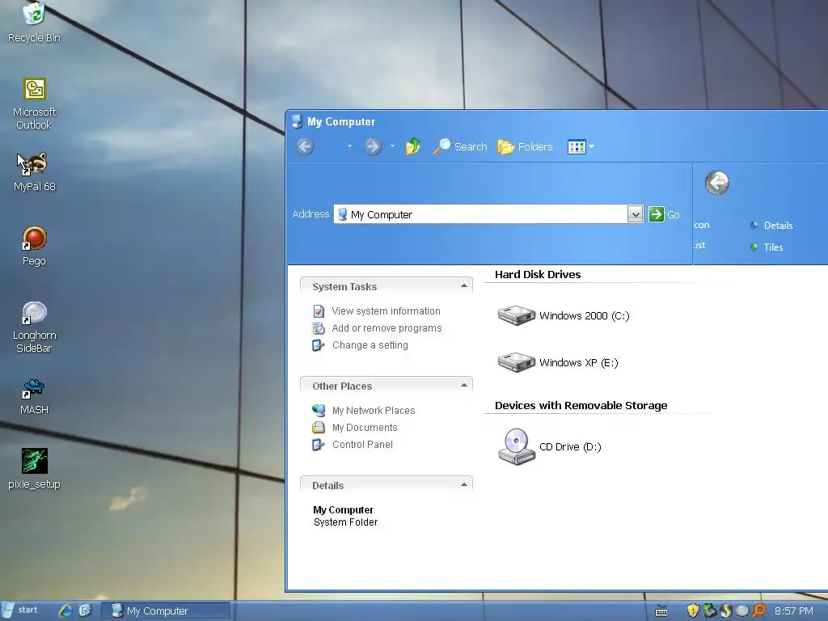Screen dimensions: 828x621
Task: Open the Back history dropdown arrow
Action: (x=349, y=146)
